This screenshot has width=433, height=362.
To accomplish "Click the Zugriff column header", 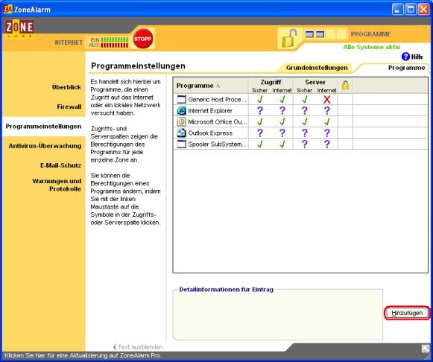I will [271, 82].
